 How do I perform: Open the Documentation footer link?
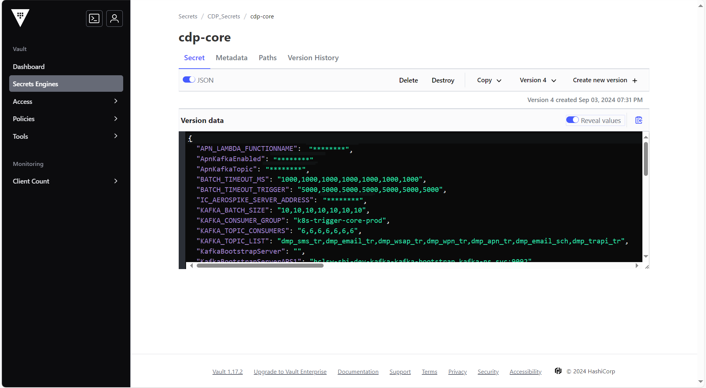(x=358, y=371)
